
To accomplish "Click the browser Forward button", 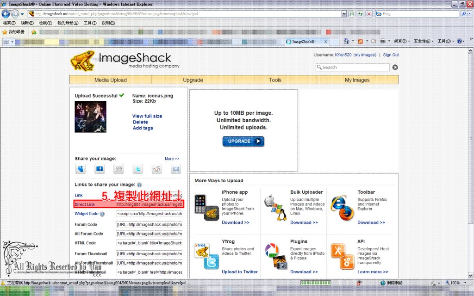I will (14, 13).
